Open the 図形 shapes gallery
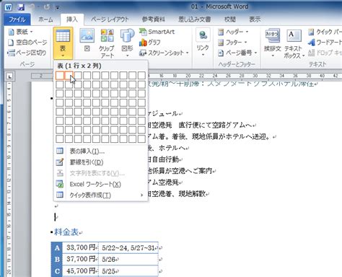Viewport: 342px width, 277px height. tap(127, 43)
